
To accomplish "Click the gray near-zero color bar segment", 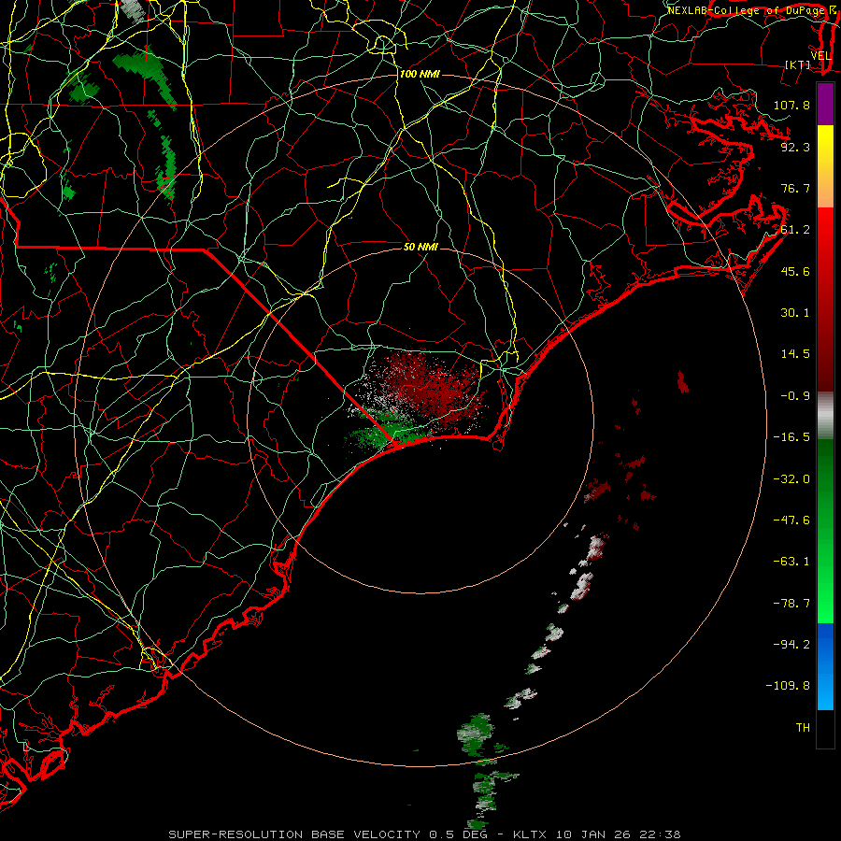I will [825, 416].
